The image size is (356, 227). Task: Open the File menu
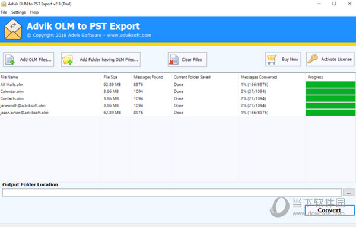click(4, 12)
